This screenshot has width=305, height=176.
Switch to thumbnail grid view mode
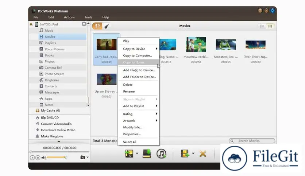pos(270,26)
